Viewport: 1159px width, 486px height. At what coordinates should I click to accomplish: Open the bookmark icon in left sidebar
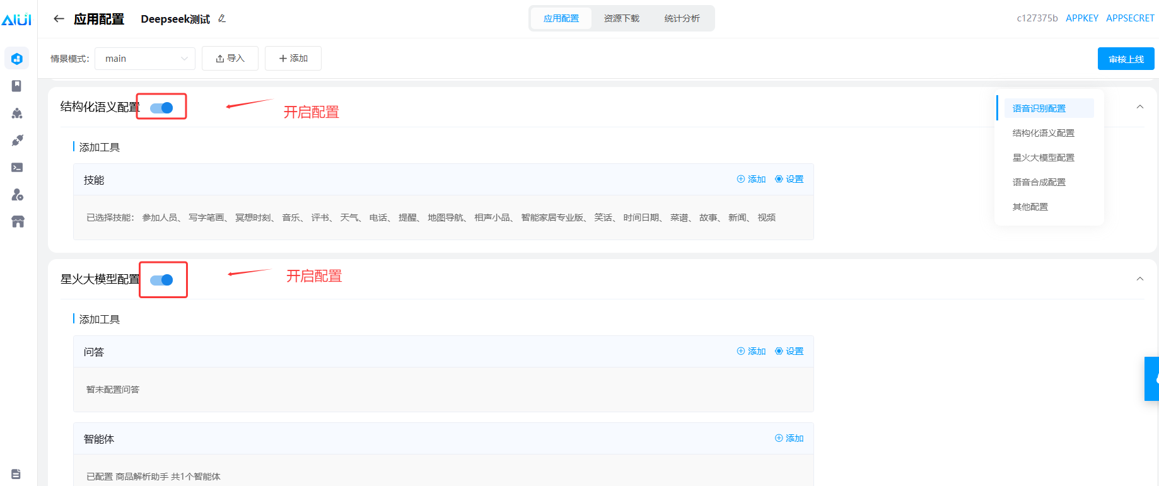pyautogui.click(x=17, y=86)
